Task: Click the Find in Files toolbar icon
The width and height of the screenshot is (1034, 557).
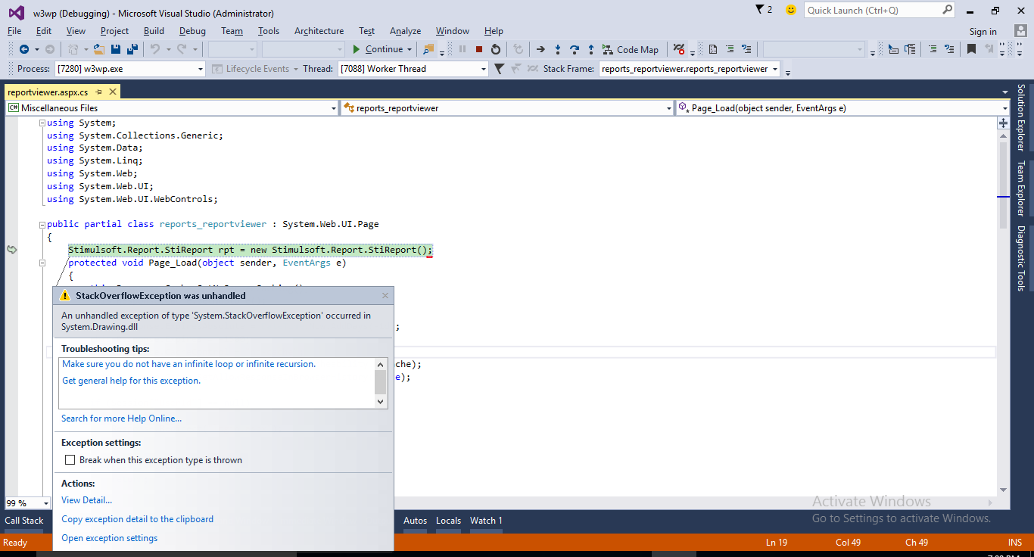Action: coord(428,49)
